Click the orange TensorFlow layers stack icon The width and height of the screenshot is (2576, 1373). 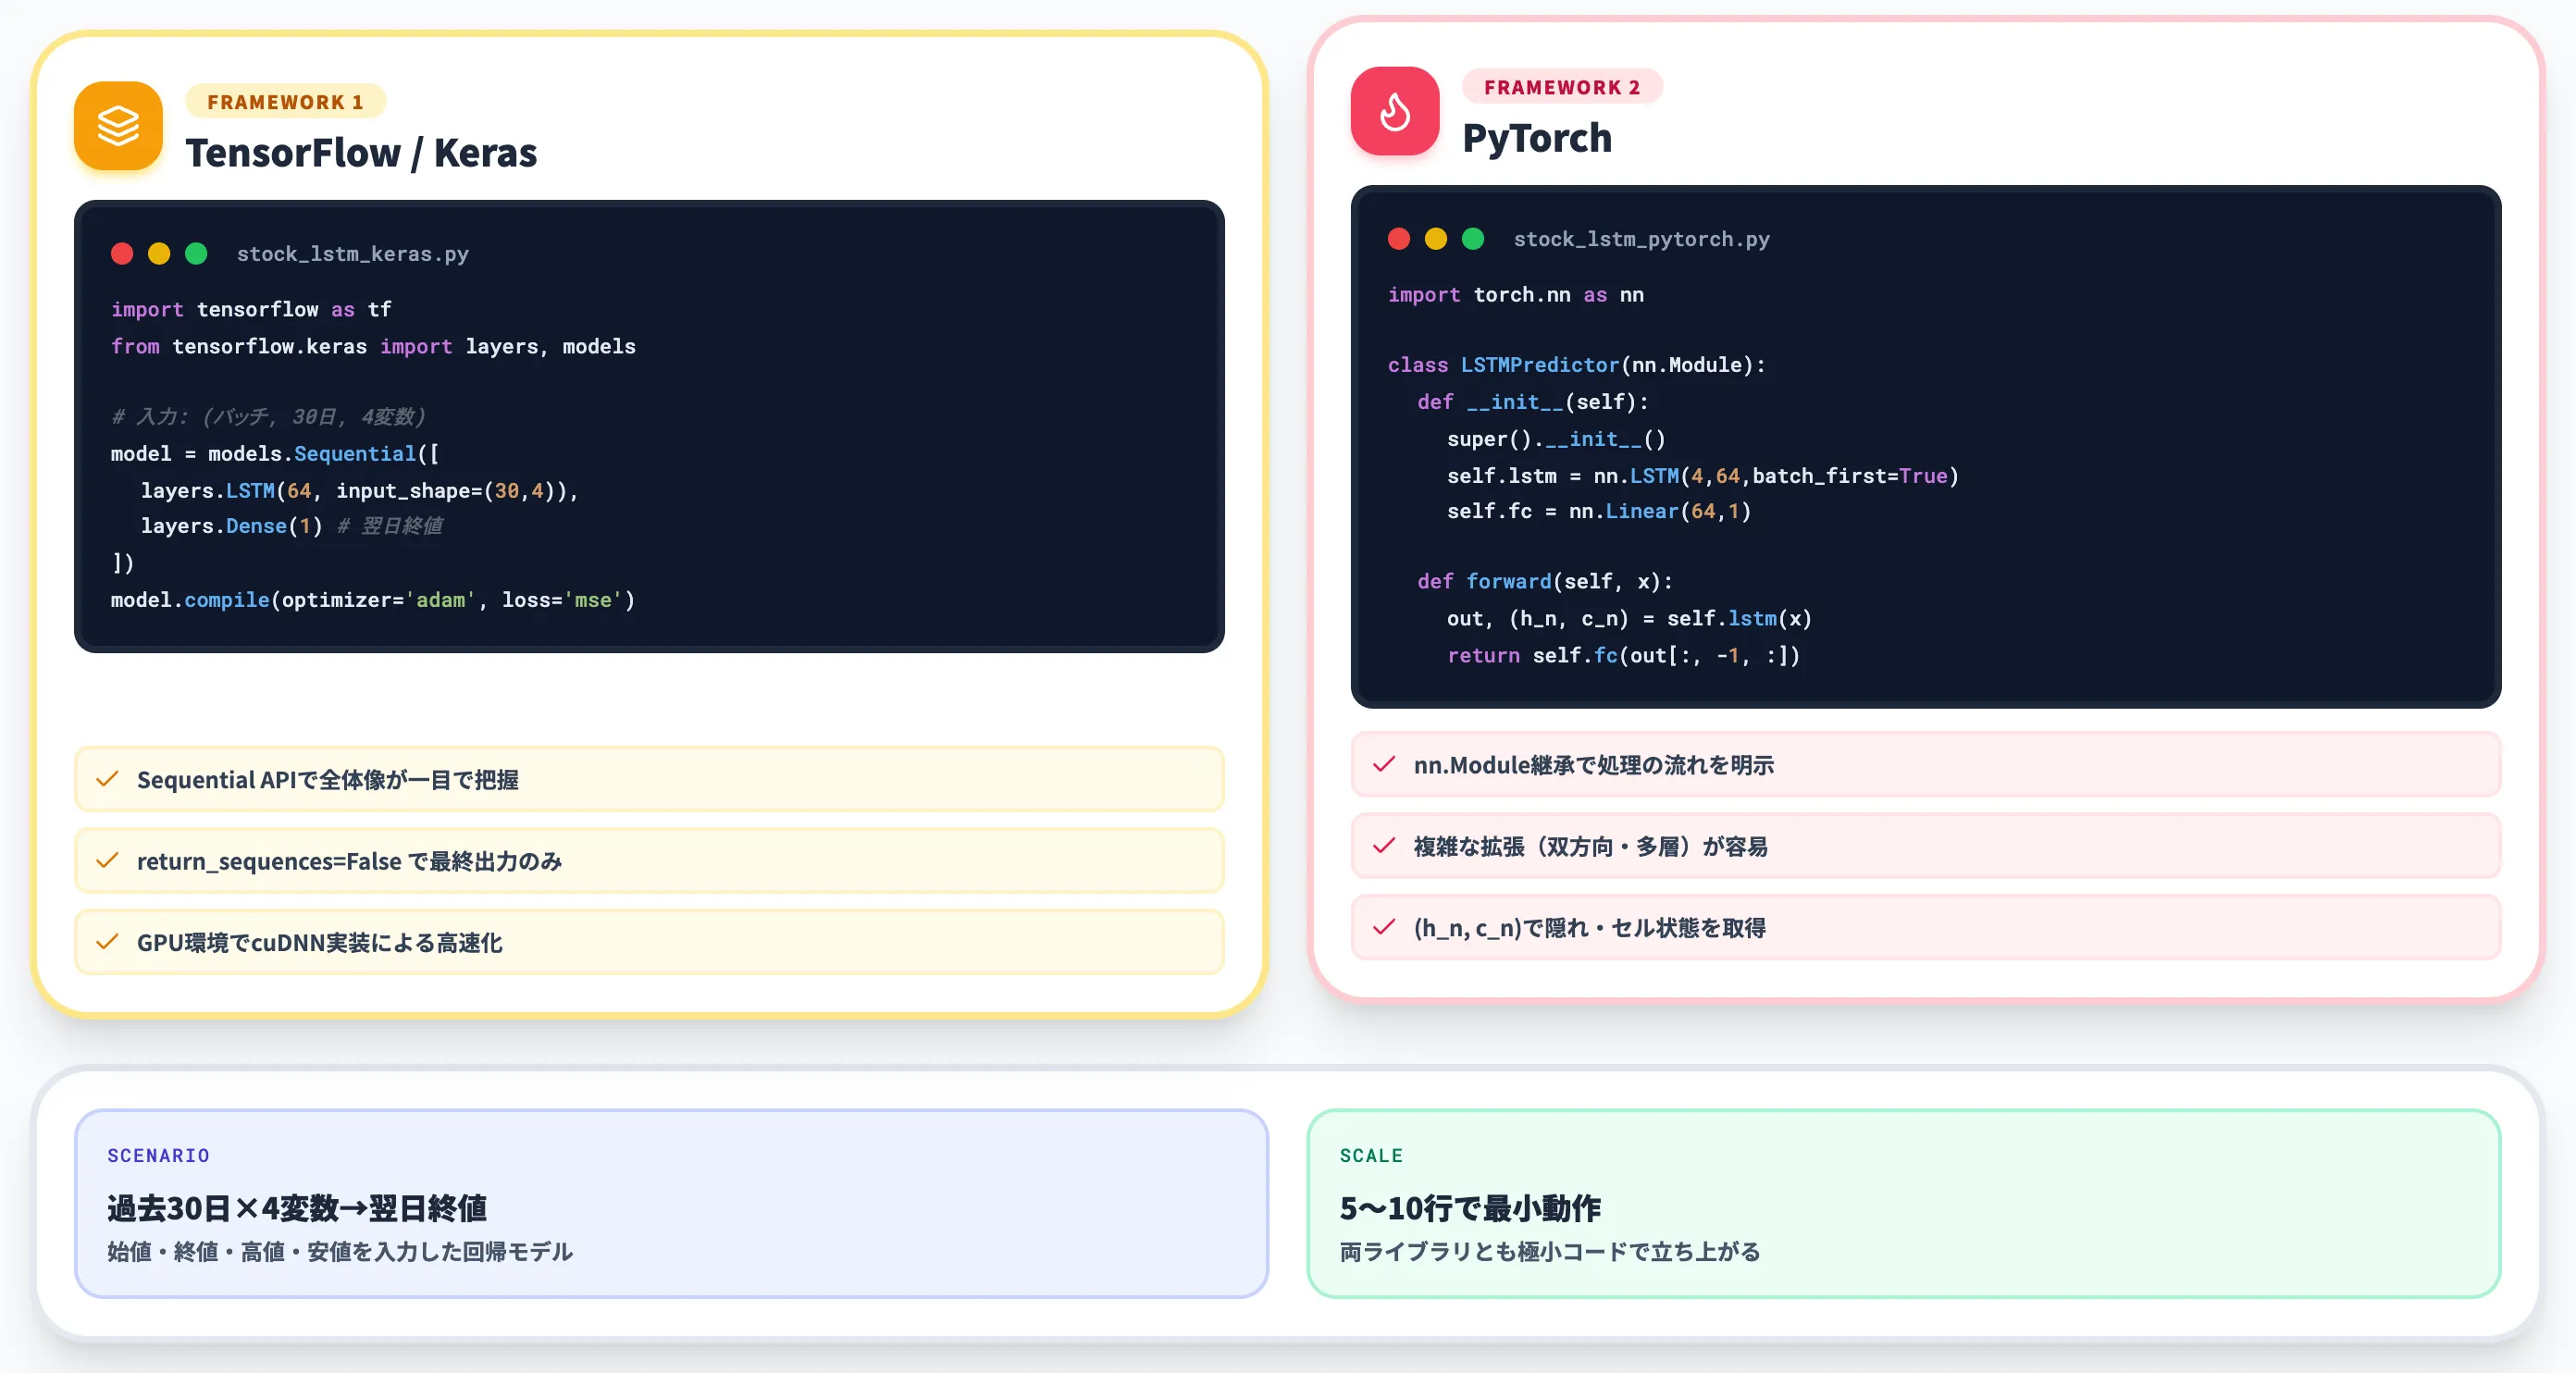point(118,126)
